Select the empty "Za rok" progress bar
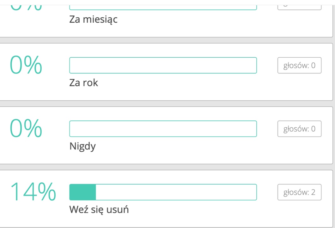335x228 pixels. point(163,65)
